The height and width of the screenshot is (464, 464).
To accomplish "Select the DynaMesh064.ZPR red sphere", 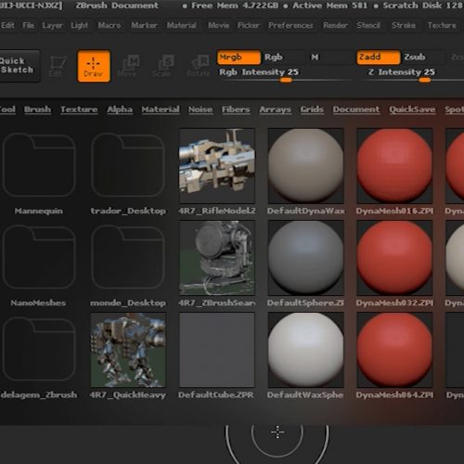I will coord(394,350).
